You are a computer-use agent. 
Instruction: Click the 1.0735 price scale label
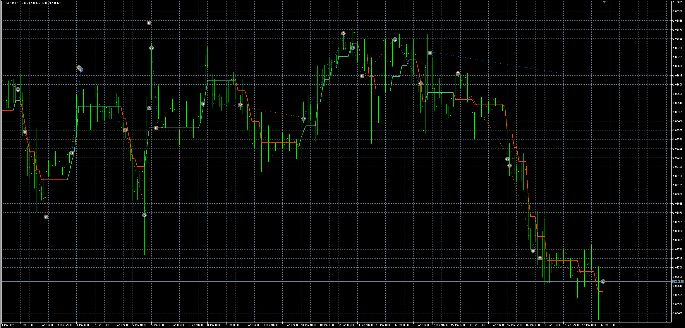pyautogui.click(x=678, y=57)
